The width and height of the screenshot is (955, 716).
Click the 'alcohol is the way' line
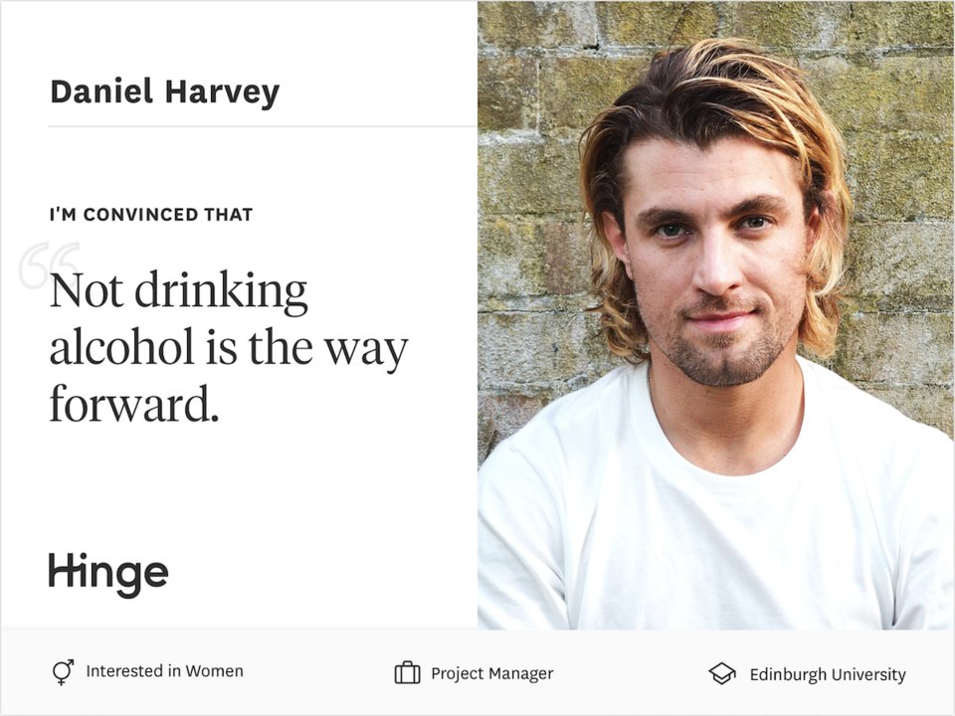pos(229,348)
